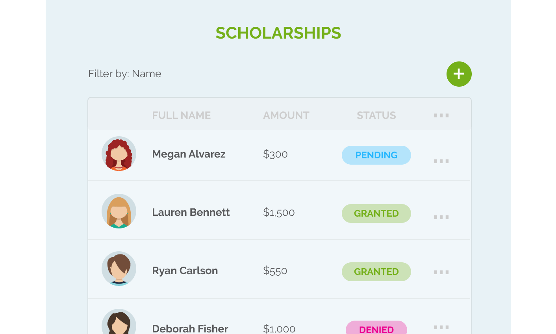The height and width of the screenshot is (334, 556).
Task: Click Lauren Bennett's avatar picture
Action: pyautogui.click(x=119, y=211)
